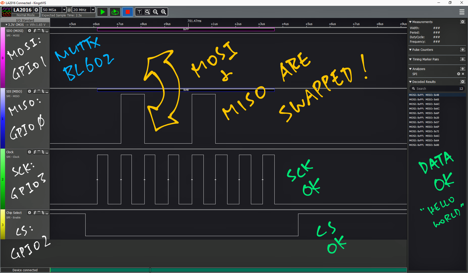The height and width of the screenshot is (273, 468).
Task: Start single capture with the green play button
Action: pos(102,12)
